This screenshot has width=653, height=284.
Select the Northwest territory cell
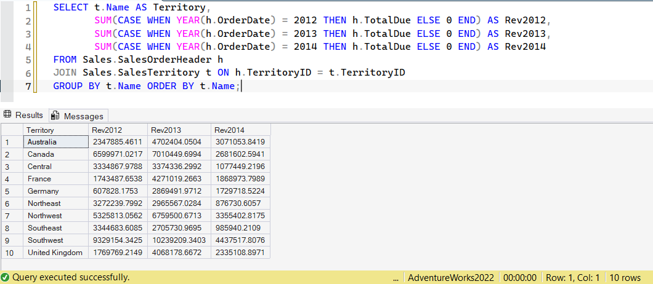[x=55, y=216]
